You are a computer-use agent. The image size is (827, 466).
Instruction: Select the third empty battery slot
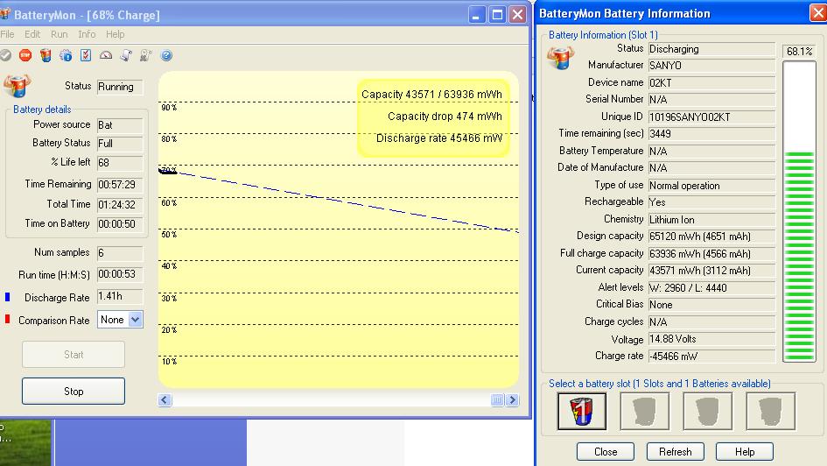pos(707,411)
